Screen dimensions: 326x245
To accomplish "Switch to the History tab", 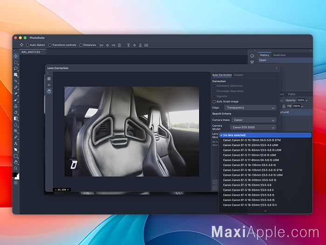I will [265, 55].
